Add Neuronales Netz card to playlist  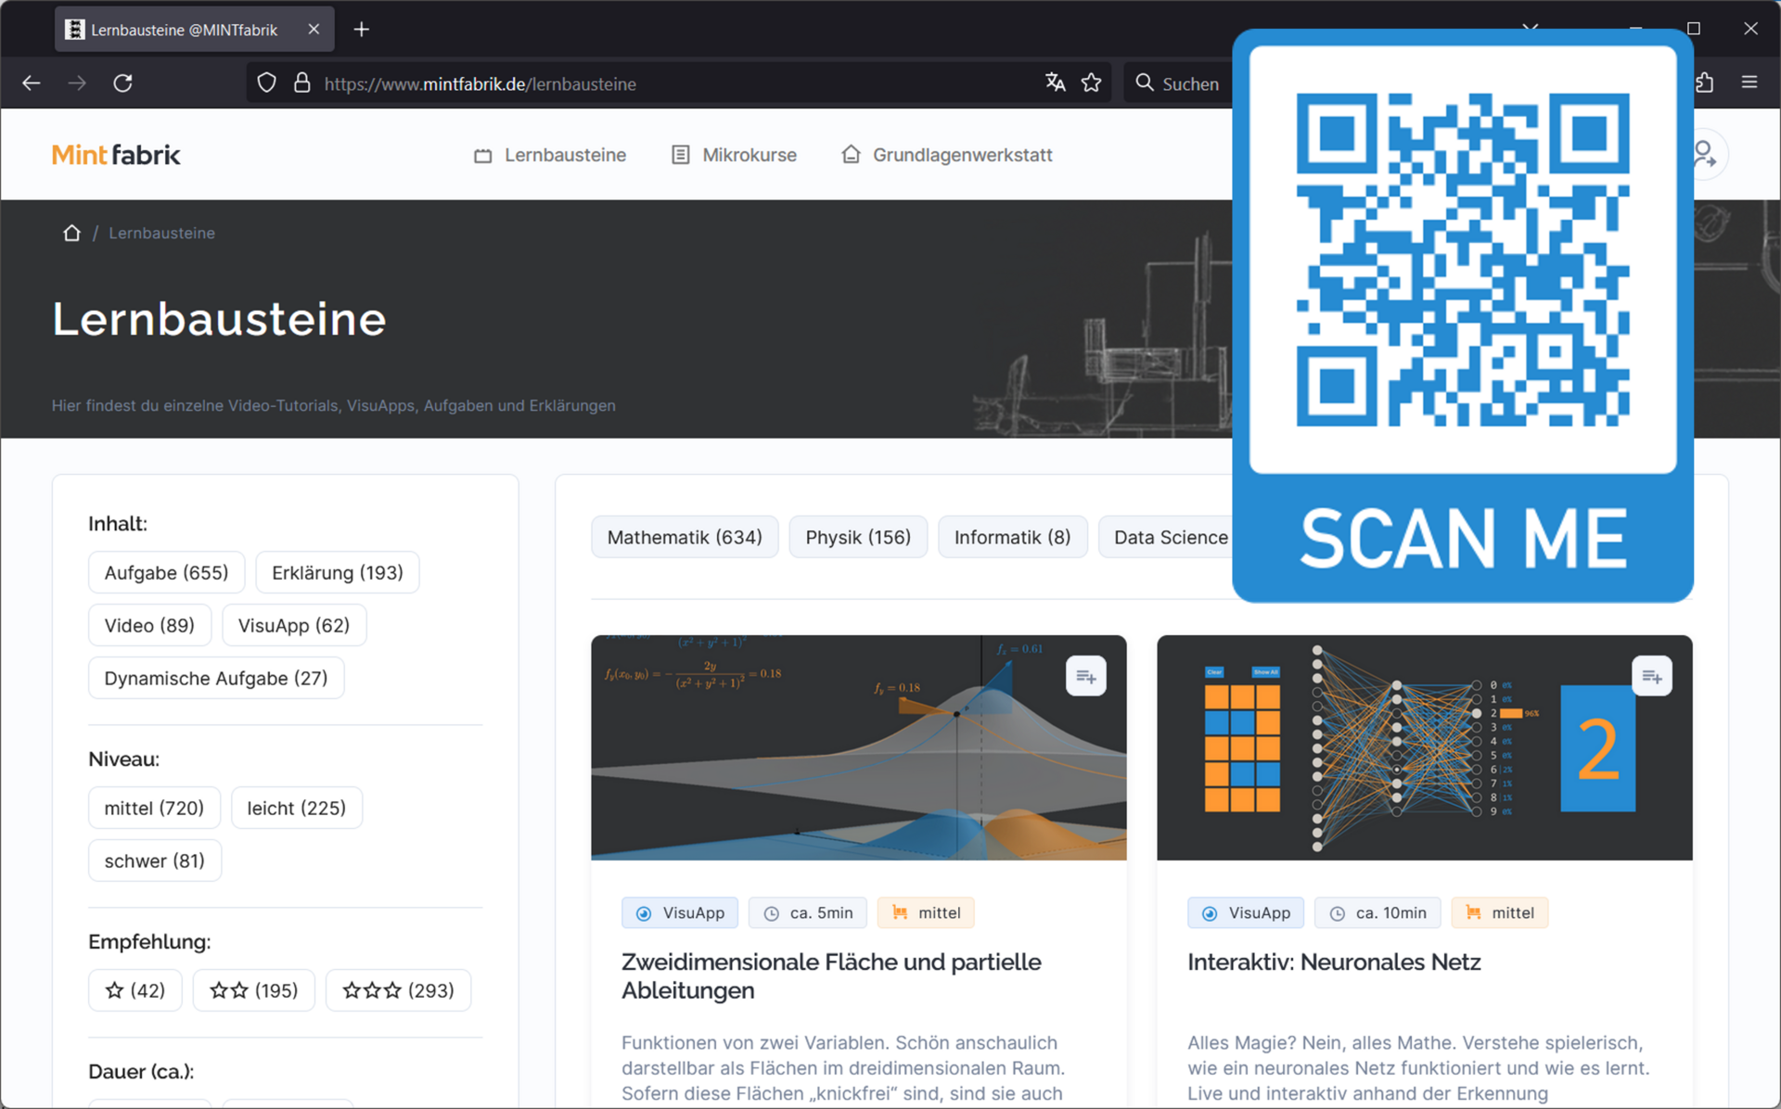1652,677
